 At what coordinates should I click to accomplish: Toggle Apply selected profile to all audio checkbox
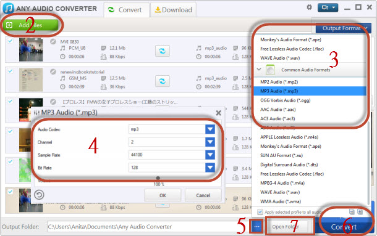(260, 212)
